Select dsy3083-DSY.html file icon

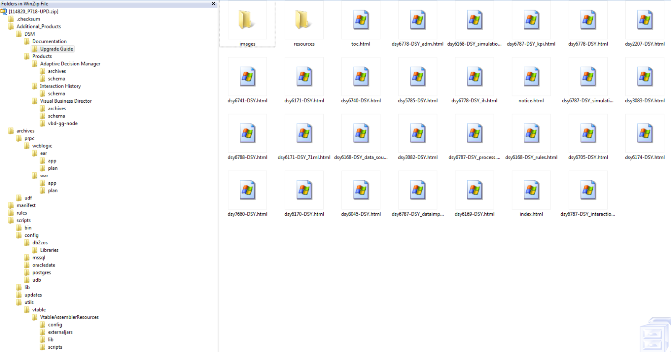pos(645,77)
